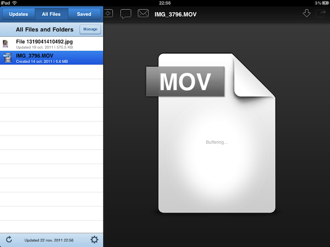Tap the battery indicator icon
The height and width of the screenshot is (247, 330).
[x=326, y=3]
